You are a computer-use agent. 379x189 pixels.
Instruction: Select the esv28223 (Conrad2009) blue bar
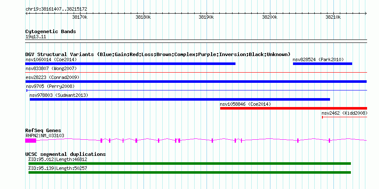coord(196,82)
